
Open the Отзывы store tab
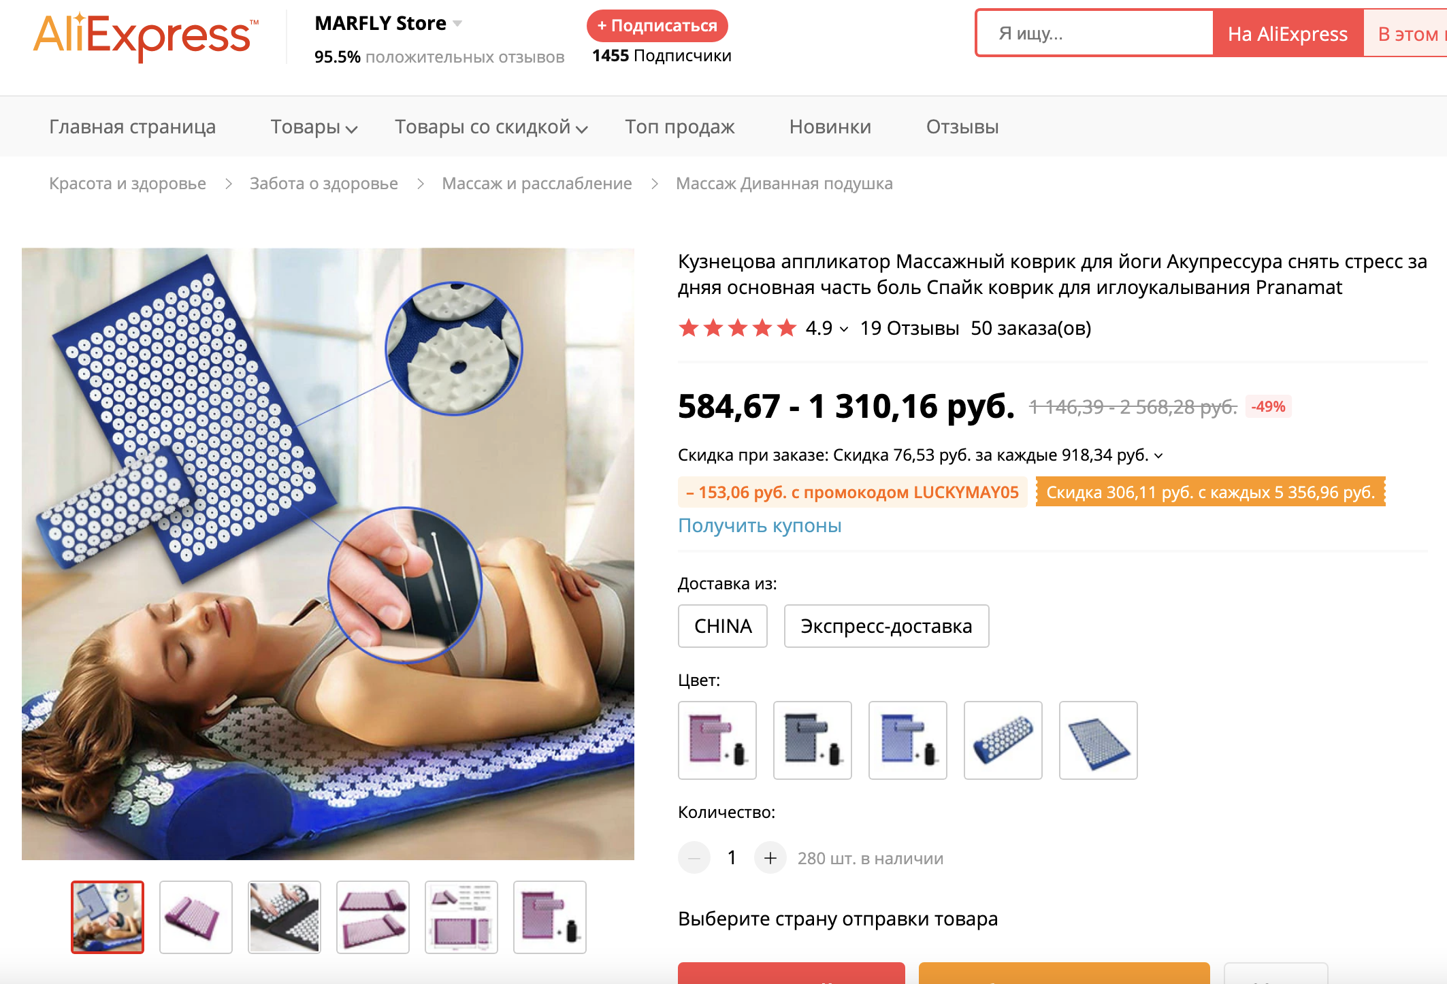point(962,127)
